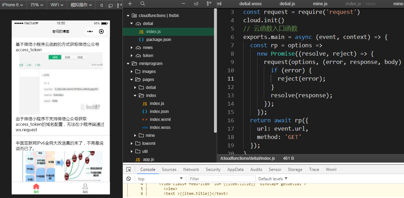This screenshot has height=198, width=404.
Task: Switch to the Console tab
Action: pos(148,170)
